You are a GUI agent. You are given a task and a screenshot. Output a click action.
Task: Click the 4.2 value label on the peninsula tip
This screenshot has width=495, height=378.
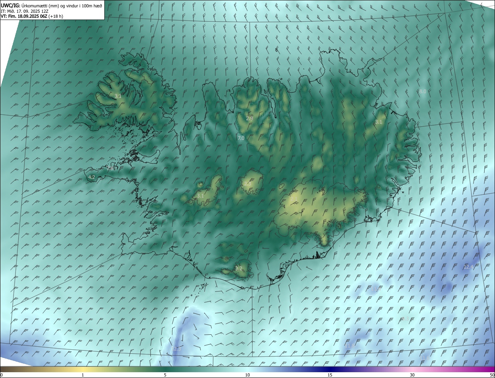pyautogui.click(x=92, y=177)
